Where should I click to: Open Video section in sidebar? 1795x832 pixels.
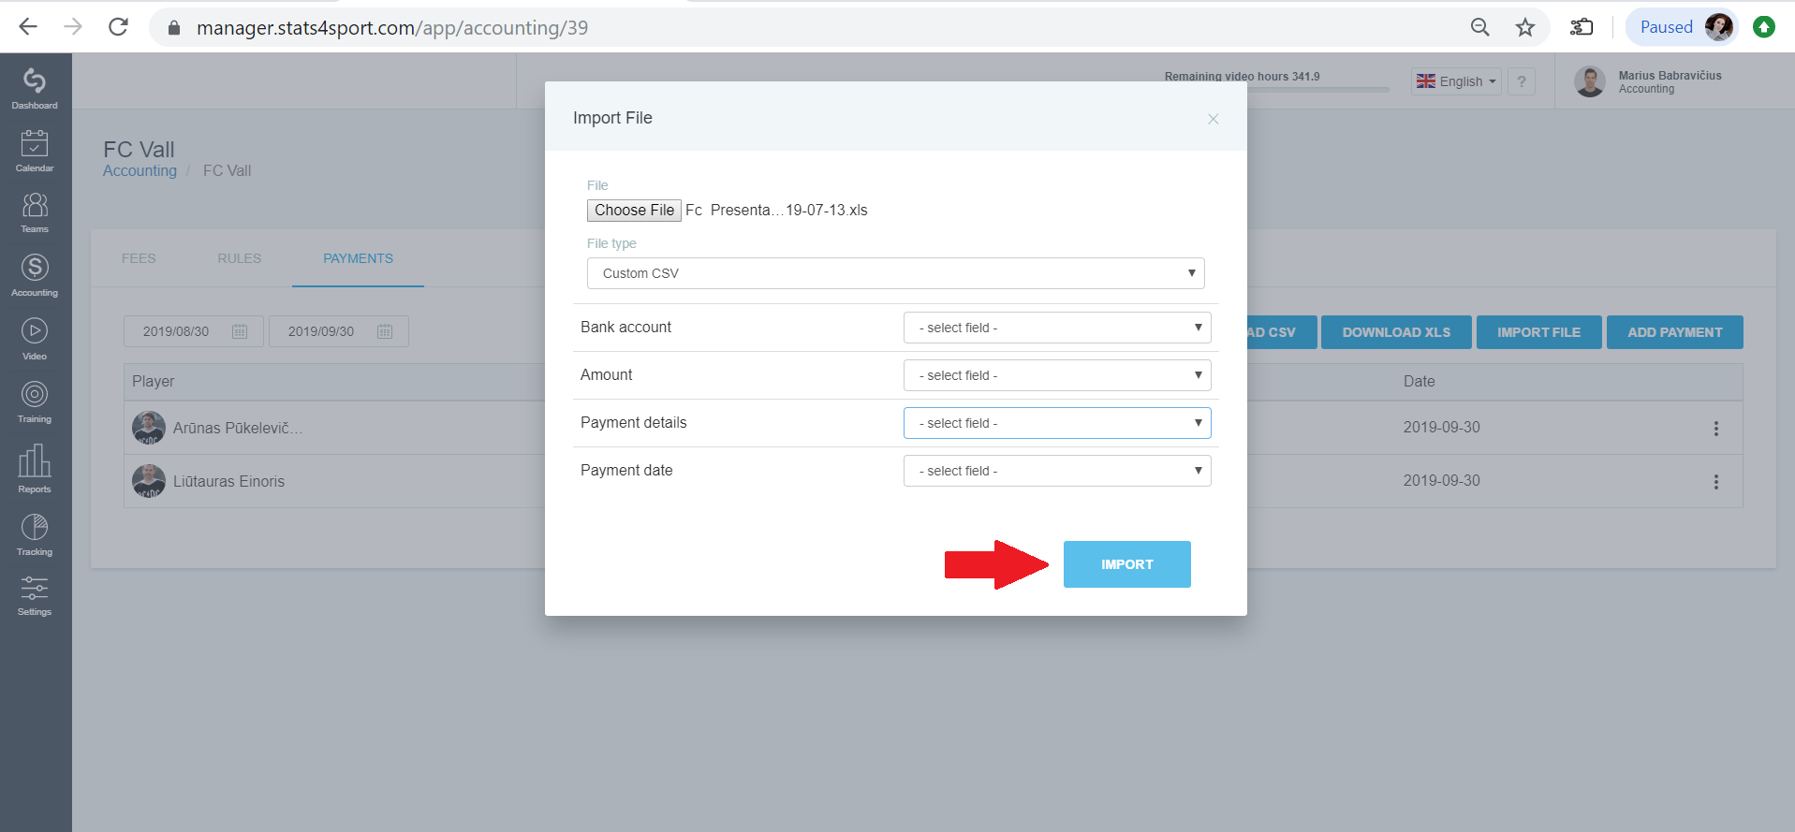coord(35,339)
